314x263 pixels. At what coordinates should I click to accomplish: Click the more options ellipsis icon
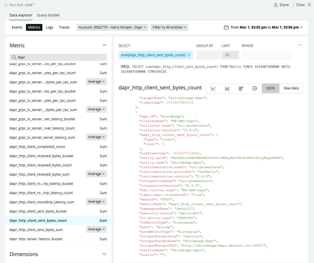[x=300, y=44]
